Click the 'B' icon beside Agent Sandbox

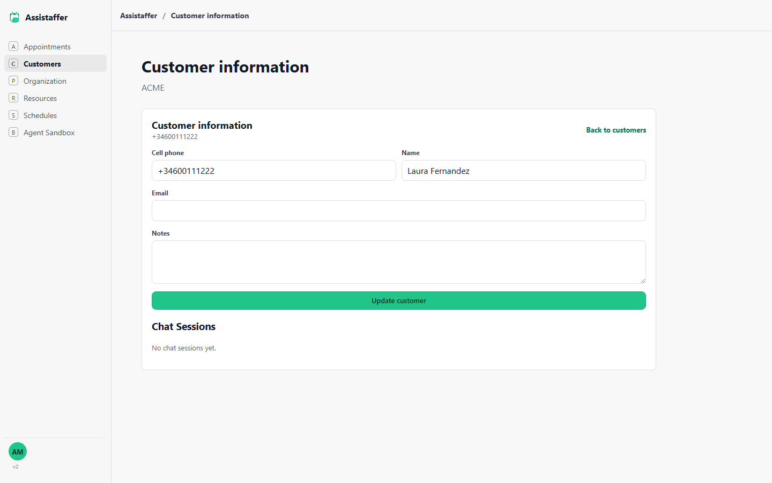point(13,133)
